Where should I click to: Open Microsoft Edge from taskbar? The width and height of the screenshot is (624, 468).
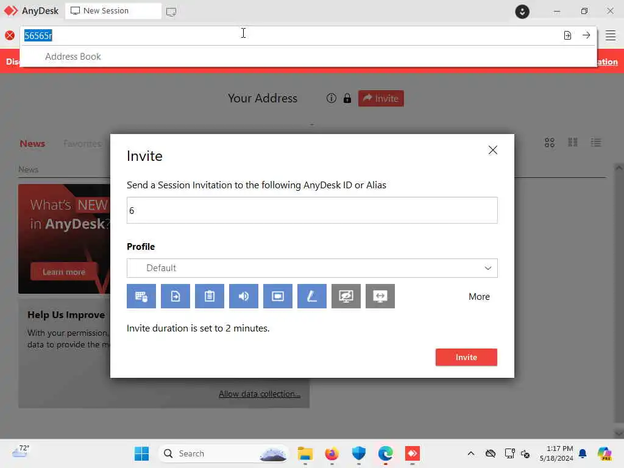[x=386, y=453]
